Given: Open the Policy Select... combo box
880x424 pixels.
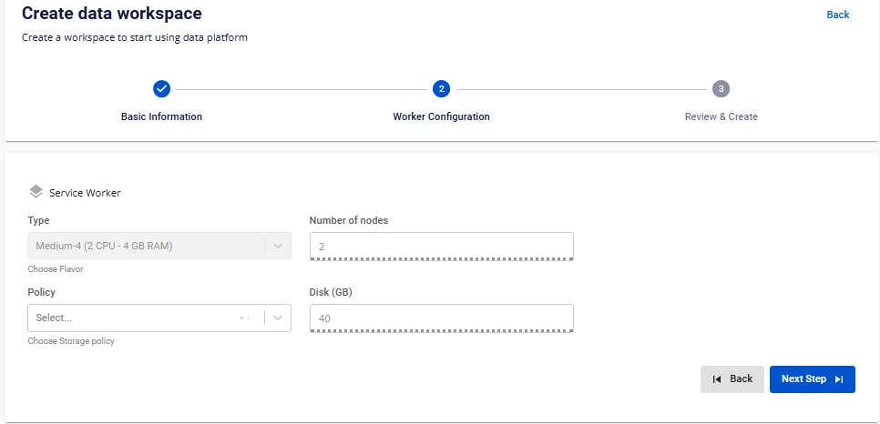Looking at the screenshot, I should (159, 318).
